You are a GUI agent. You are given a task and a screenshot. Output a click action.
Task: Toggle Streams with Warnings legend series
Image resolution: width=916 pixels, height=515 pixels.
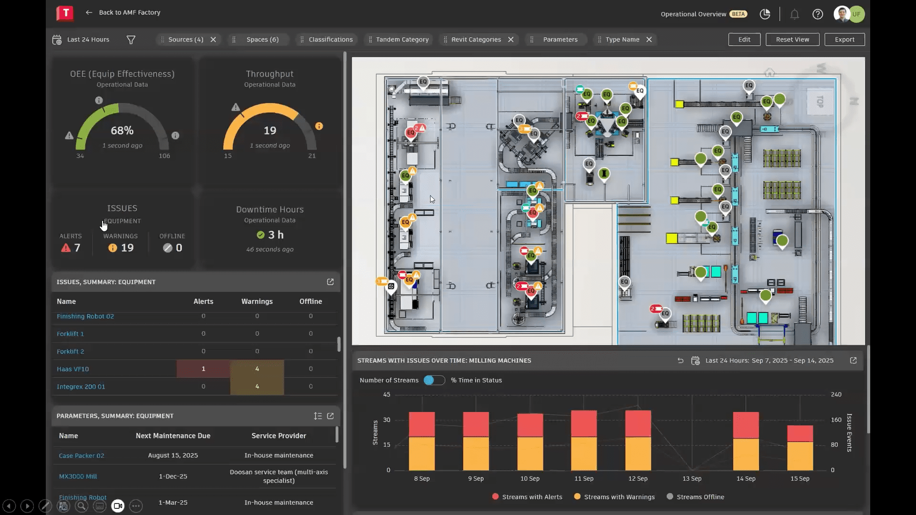614,497
